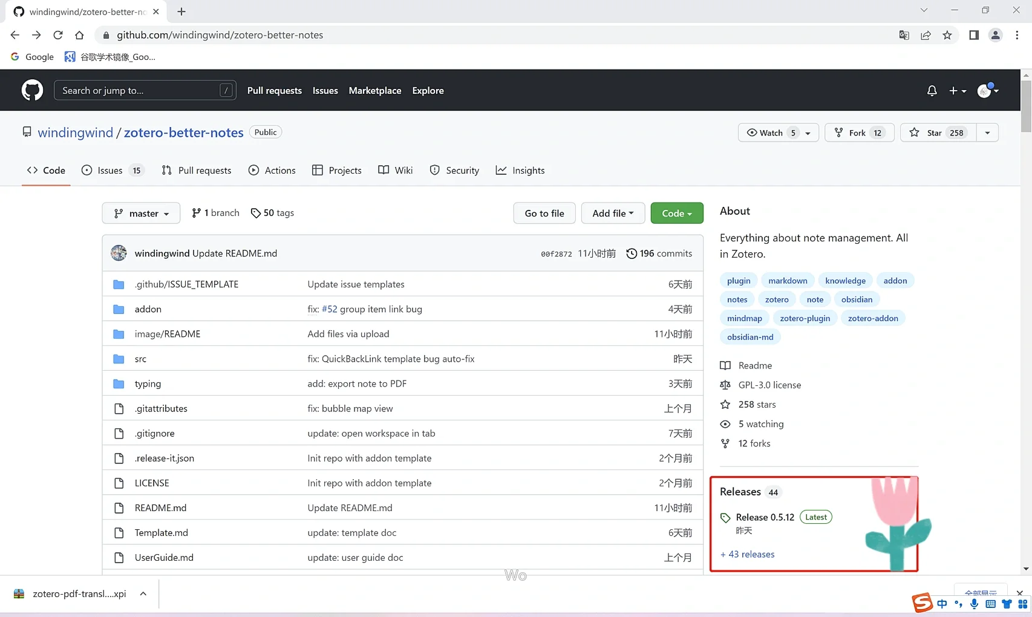Open the plus create-new menu

(957, 91)
